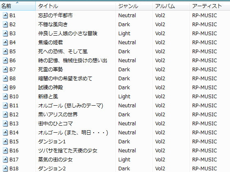The image size is (230, 172).
Task: Select file name B13
Action: 14,124
